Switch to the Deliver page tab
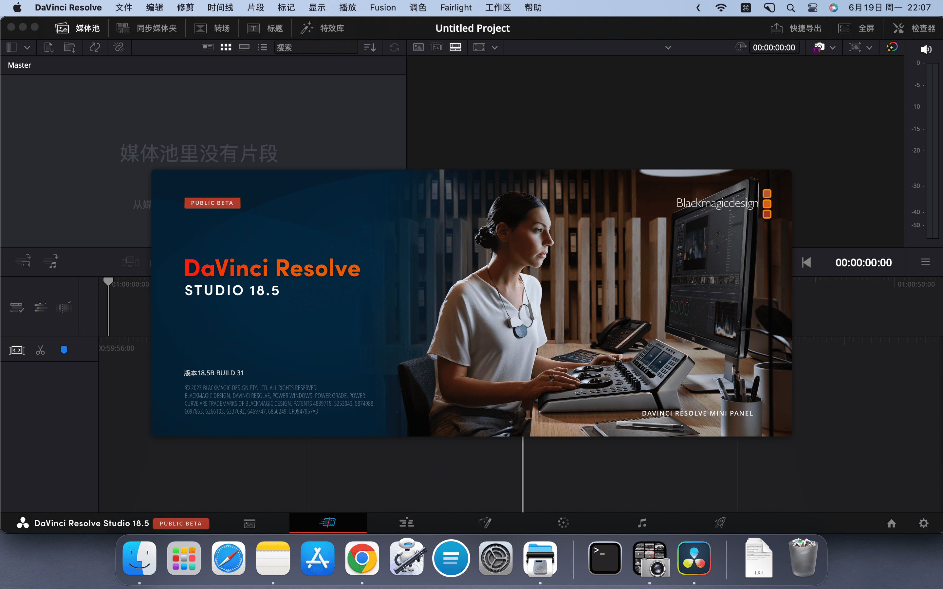Viewport: 943px width, 589px height. 720,523
